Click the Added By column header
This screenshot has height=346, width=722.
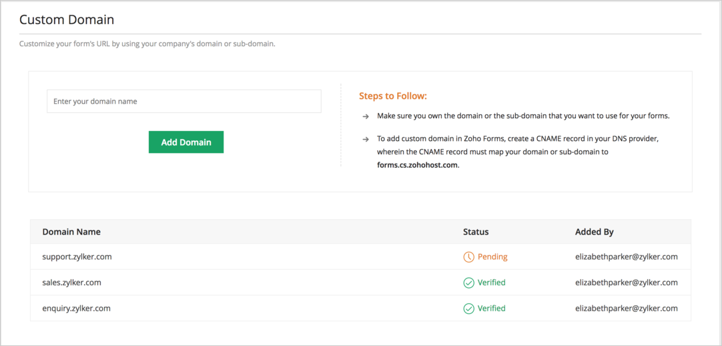click(595, 232)
